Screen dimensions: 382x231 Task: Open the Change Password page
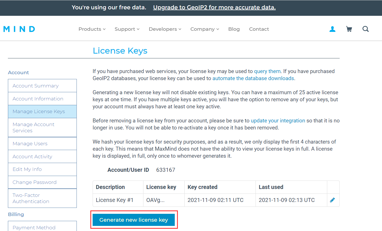(x=34, y=182)
